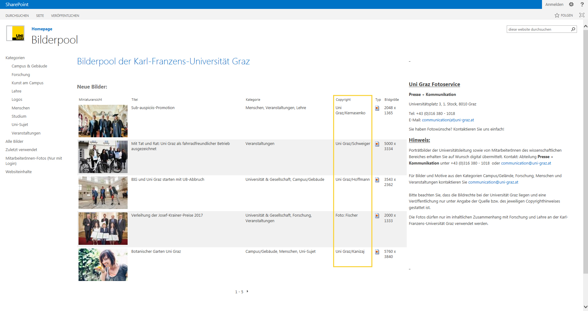Open Sub-auspiciis-Promotion thumbnail
The image size is (588, 311).
pyautogui.click(x=103, y=121)
